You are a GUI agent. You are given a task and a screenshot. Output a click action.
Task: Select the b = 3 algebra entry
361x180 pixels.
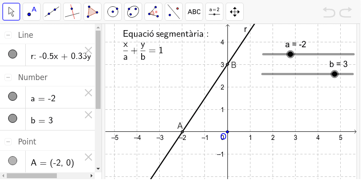(42, 120)
